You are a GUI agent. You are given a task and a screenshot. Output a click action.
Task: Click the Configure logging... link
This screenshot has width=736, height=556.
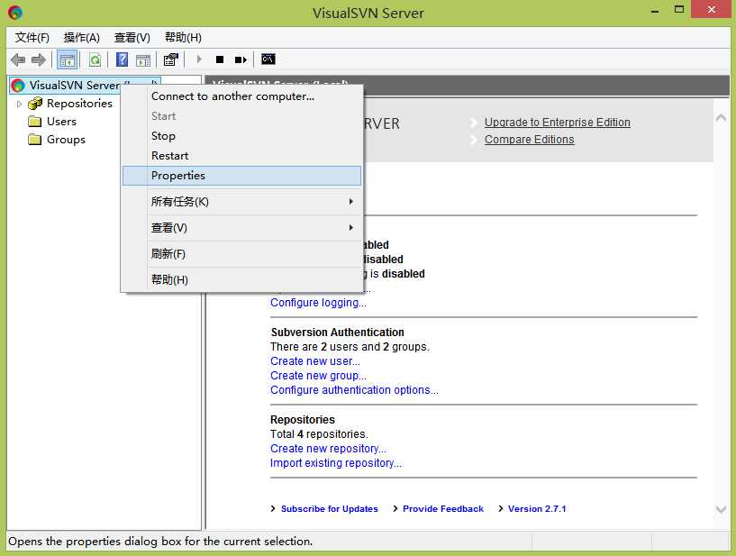tap(318, 303)
